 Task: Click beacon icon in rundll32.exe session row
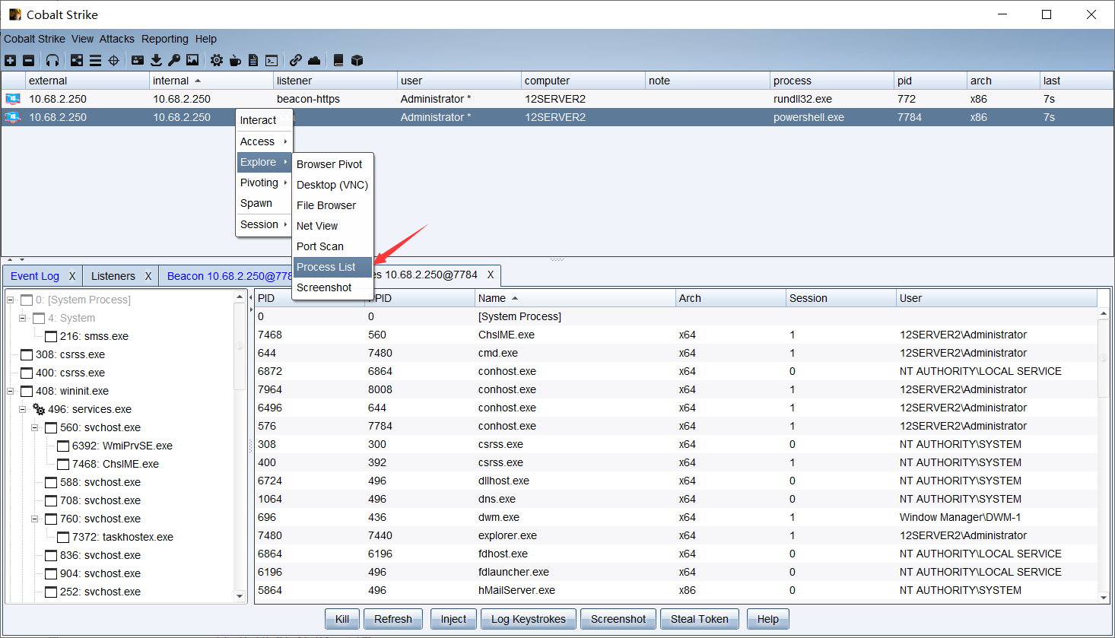point(13,99)
